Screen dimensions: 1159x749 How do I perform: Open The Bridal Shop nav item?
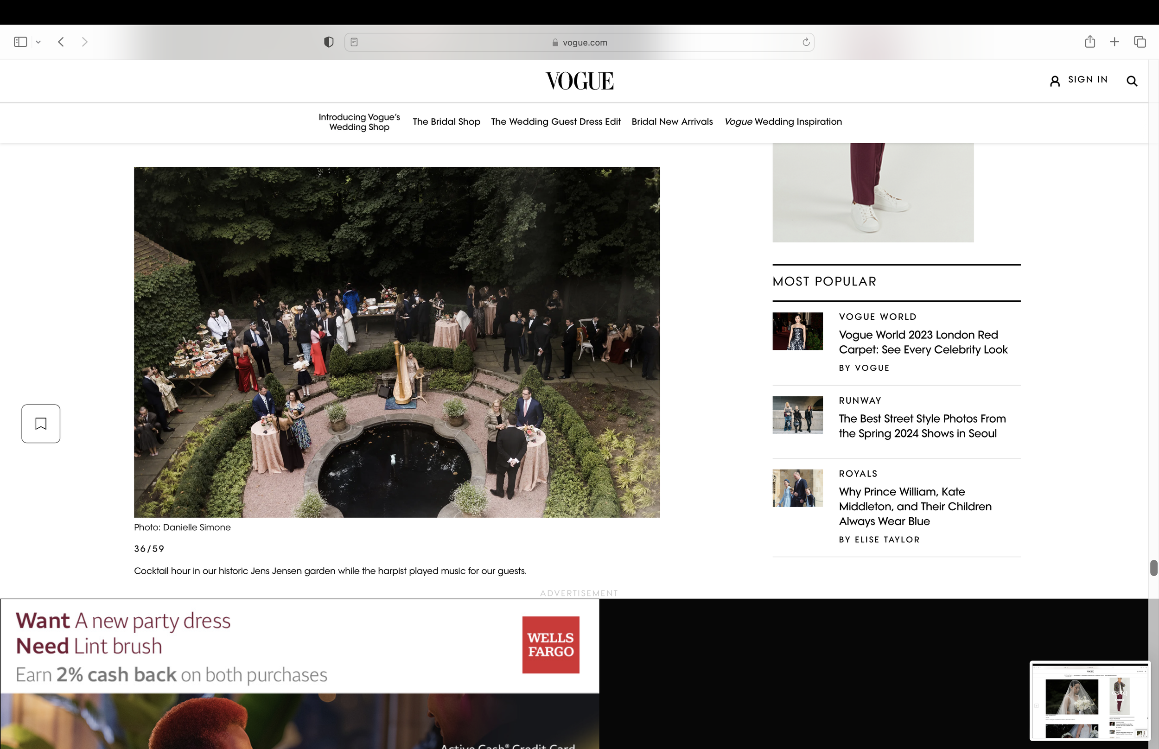pos(446,121)
